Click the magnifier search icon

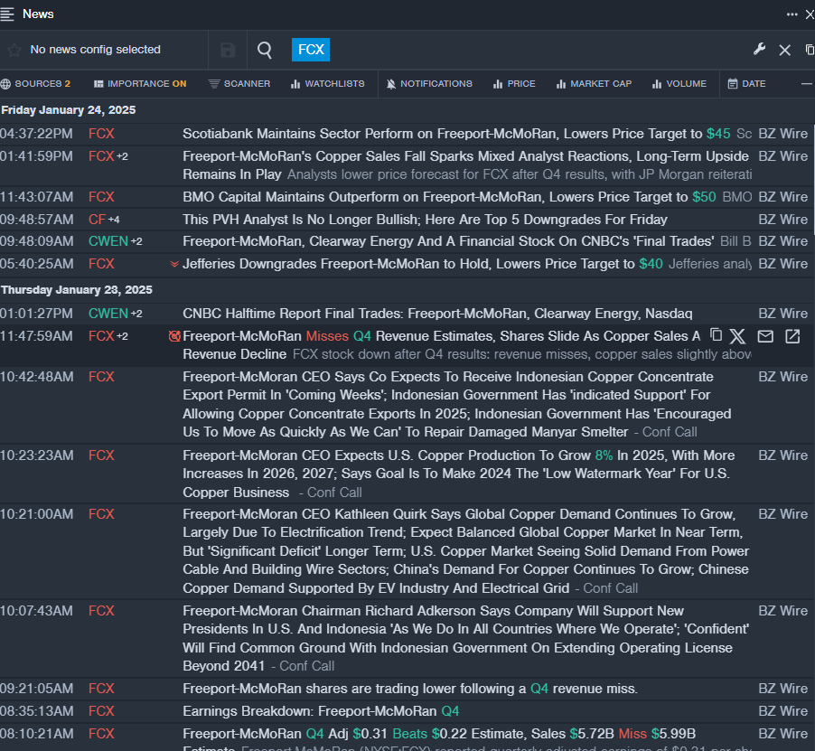click(x=265, y=50)
